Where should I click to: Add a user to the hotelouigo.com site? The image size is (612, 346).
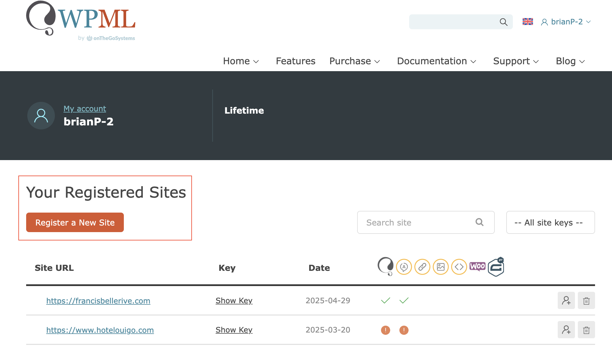(566, 330)
